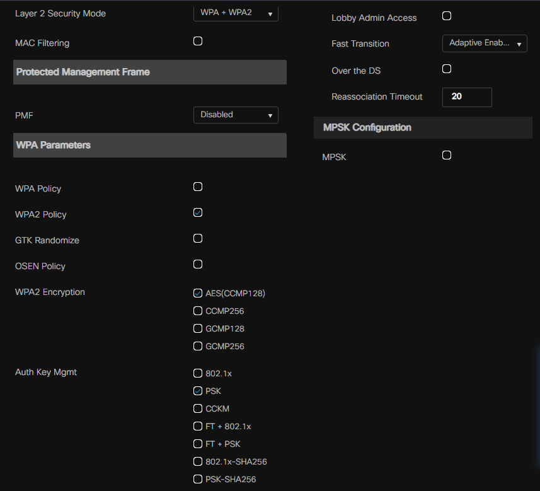
Task: Open the Layer 2 Security Mode dropdown
Action: click(236, 13)
